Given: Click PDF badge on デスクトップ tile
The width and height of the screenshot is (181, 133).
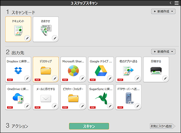Looking at the screenshot, I should point(38,80).
